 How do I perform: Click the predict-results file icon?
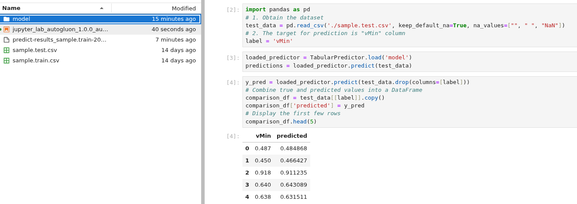7,40
